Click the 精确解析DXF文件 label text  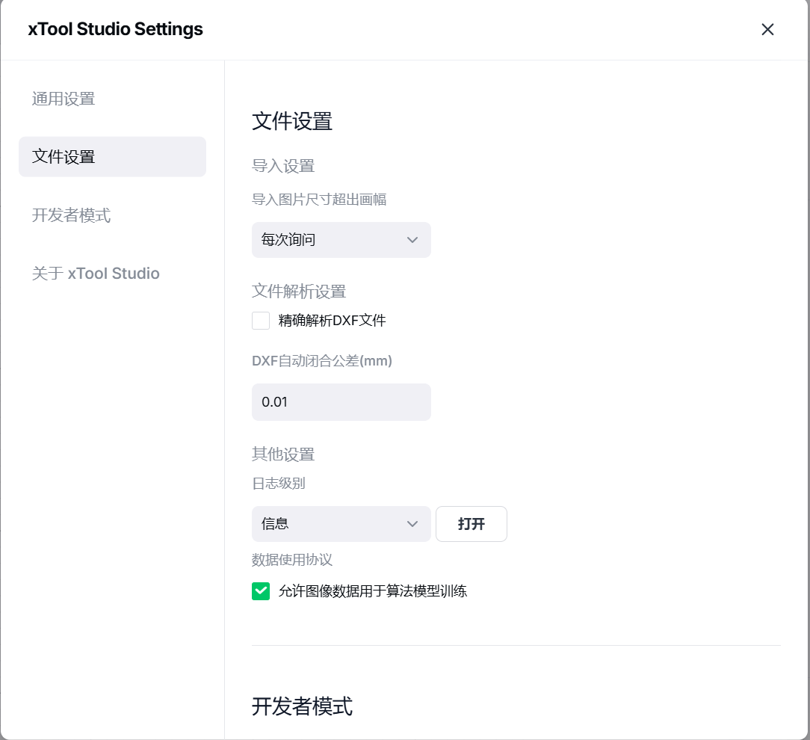tap(332, 321)
